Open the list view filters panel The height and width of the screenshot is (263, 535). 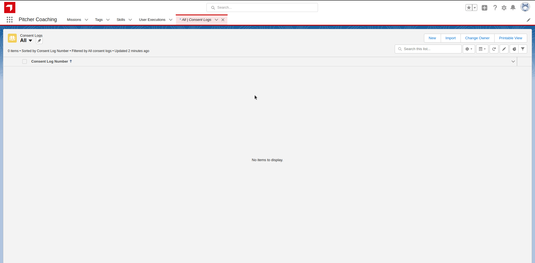point(523,49)
